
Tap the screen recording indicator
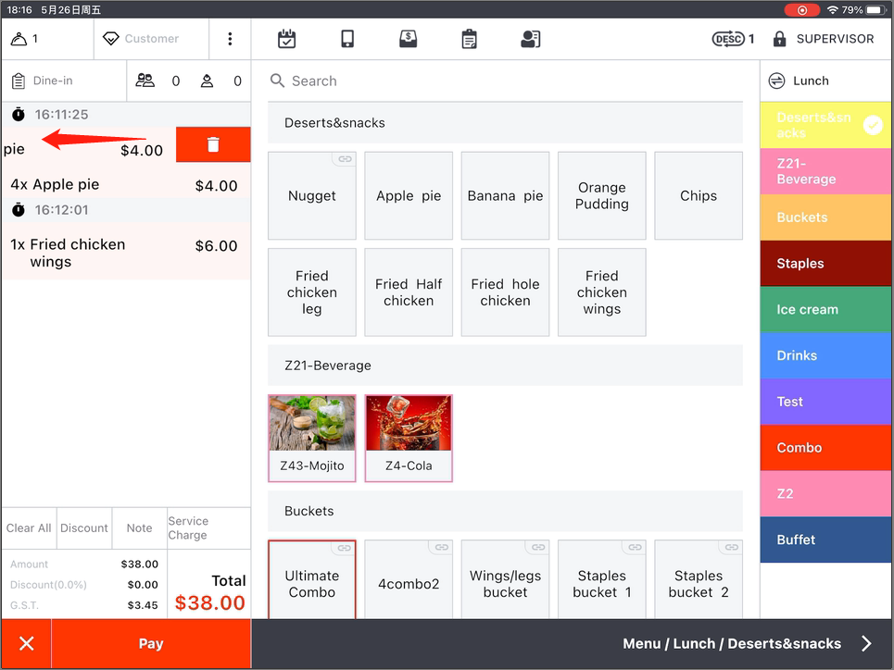click(x=801, y=9)
